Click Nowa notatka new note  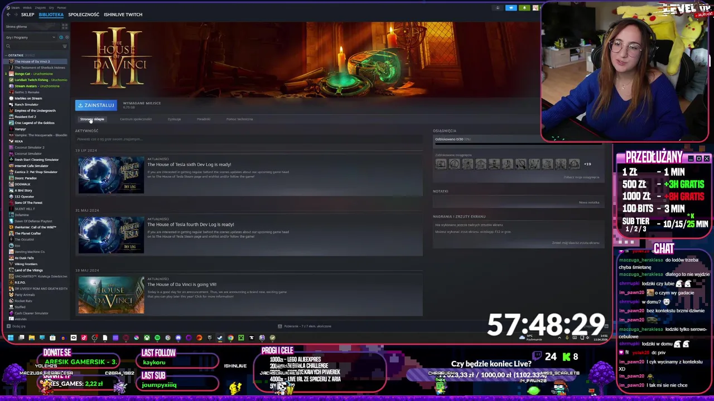click(x=589, y=202)
